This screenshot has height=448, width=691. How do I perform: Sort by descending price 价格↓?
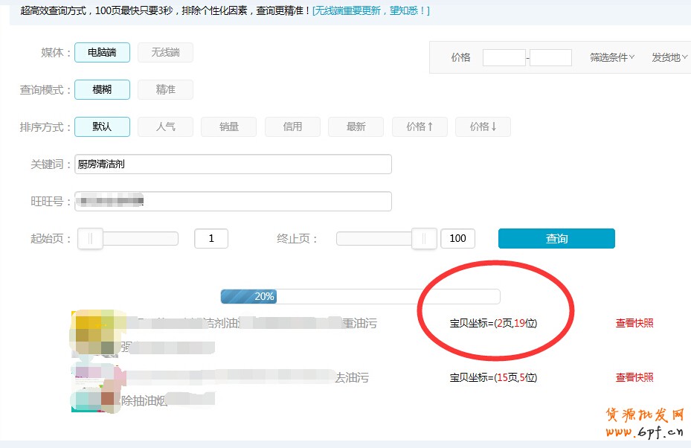coord(482,127)
